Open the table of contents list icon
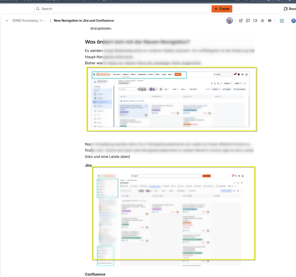This screenshot has height=277, width=296. [282, 20]
